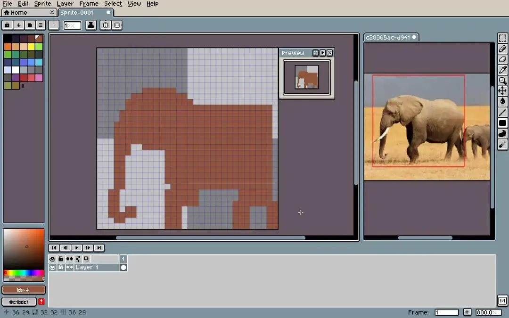Play animation in the Preview window

click(x=323, y=53)
